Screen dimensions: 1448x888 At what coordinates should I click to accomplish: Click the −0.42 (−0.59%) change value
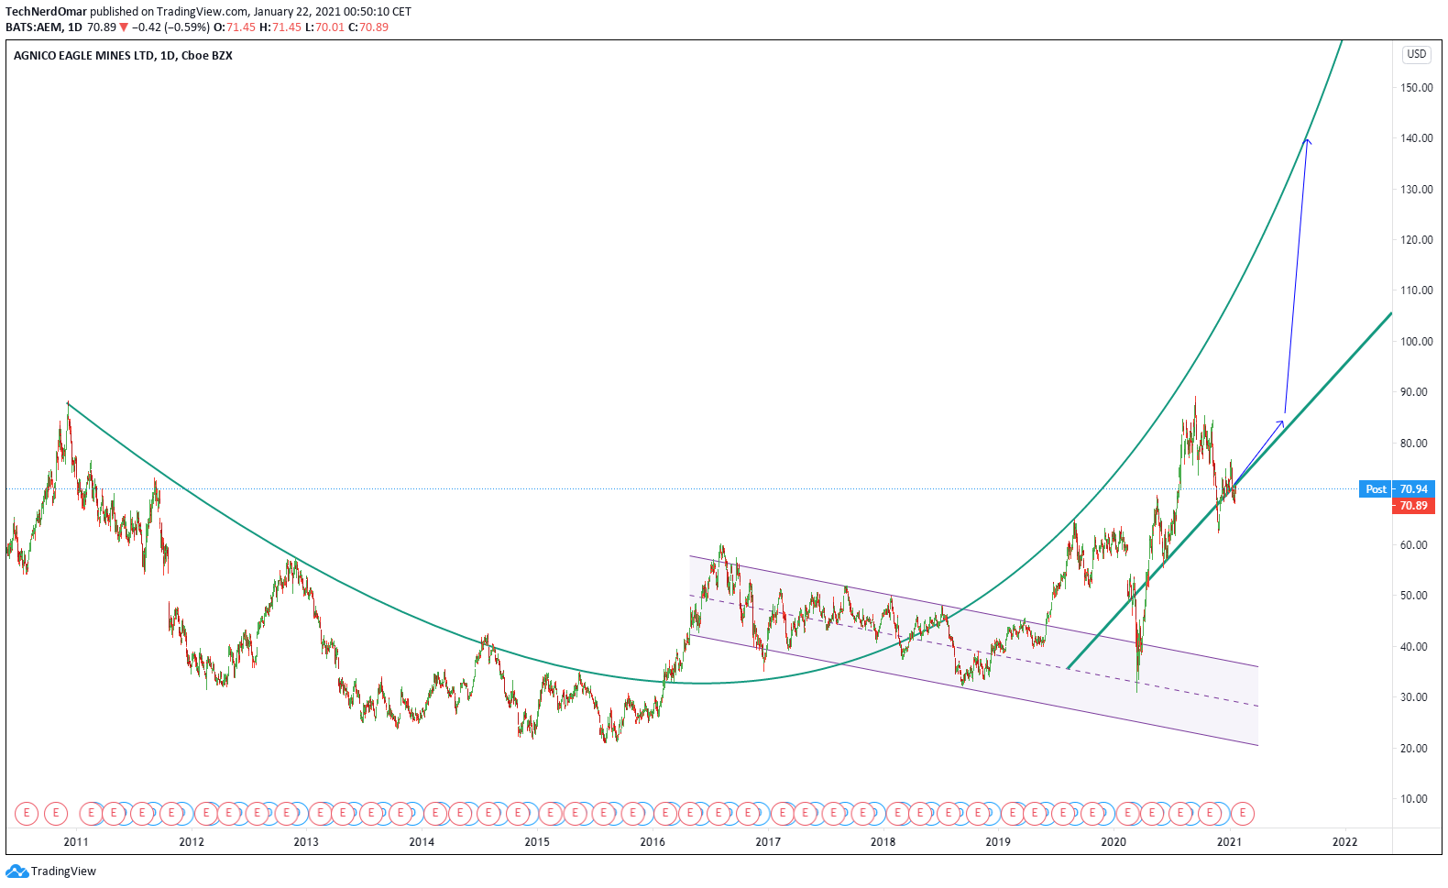coord(170,27)
